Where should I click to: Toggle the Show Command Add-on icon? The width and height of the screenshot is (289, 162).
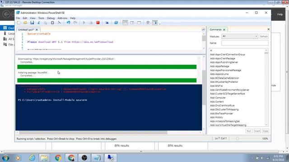[x=155, y=22]
